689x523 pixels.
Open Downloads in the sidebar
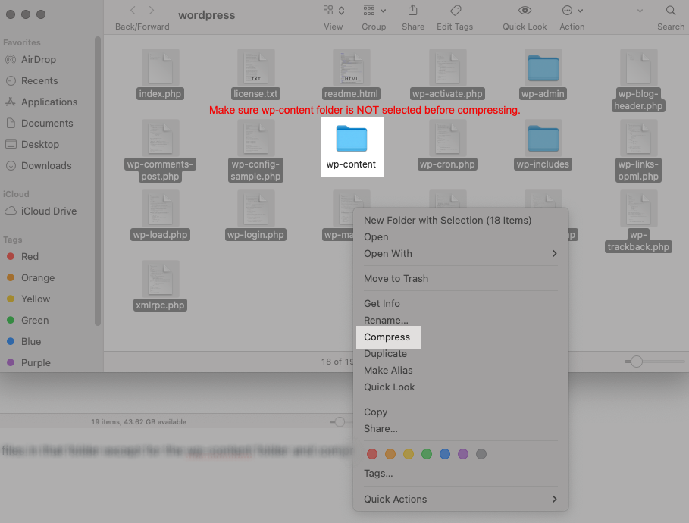[46, 166]
